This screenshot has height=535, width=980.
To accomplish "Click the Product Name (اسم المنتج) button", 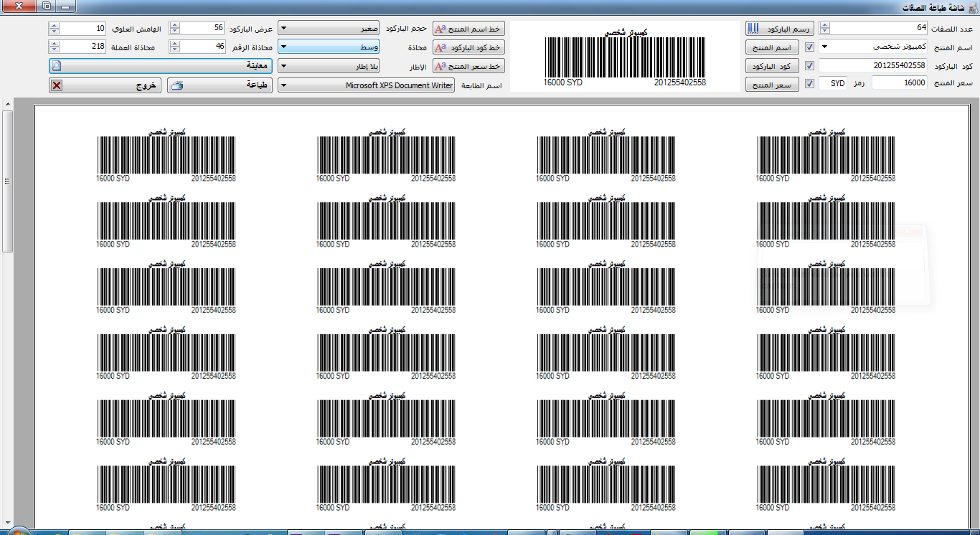I will (772, 47).
